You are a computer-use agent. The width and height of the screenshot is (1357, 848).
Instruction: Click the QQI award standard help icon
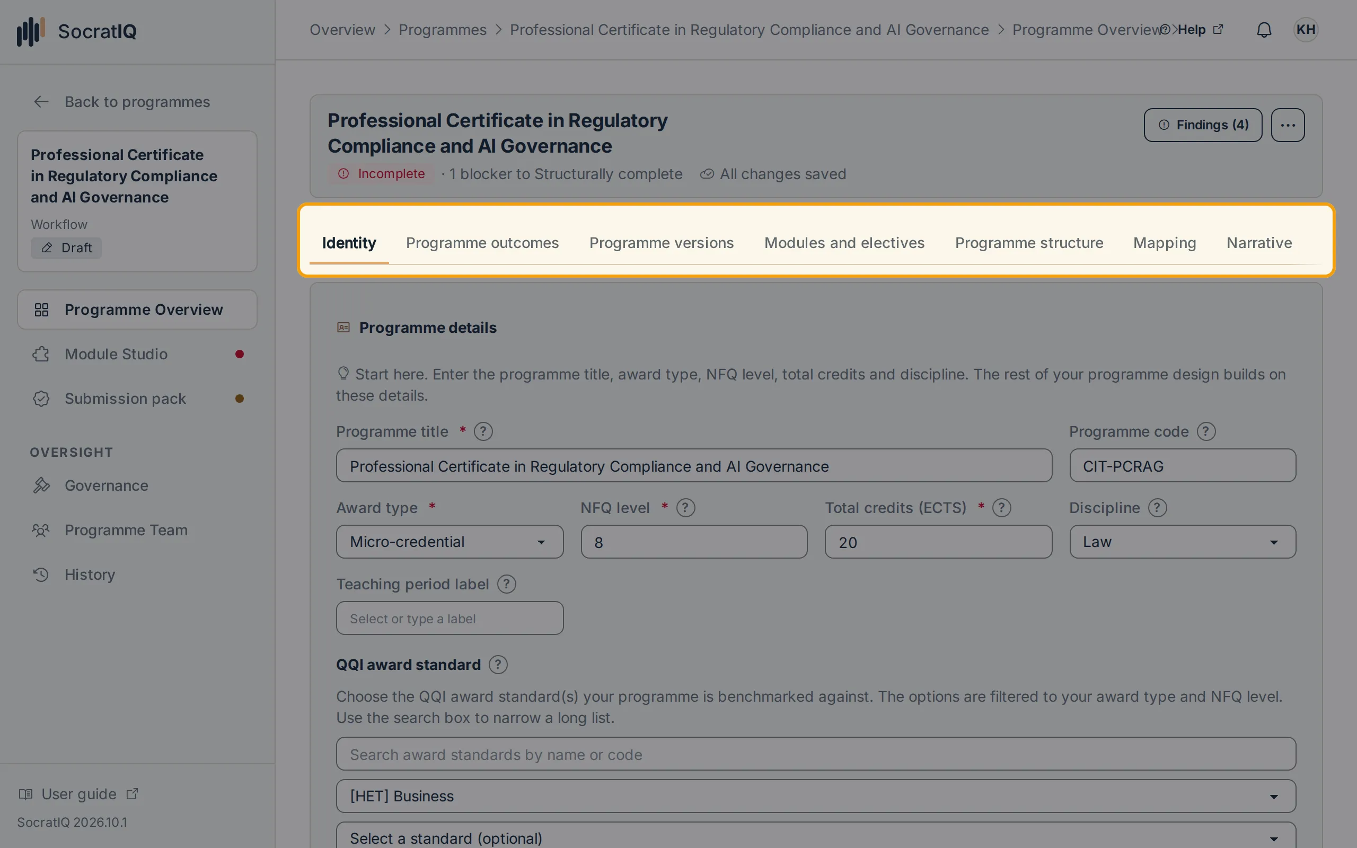[x=498, y=665]
